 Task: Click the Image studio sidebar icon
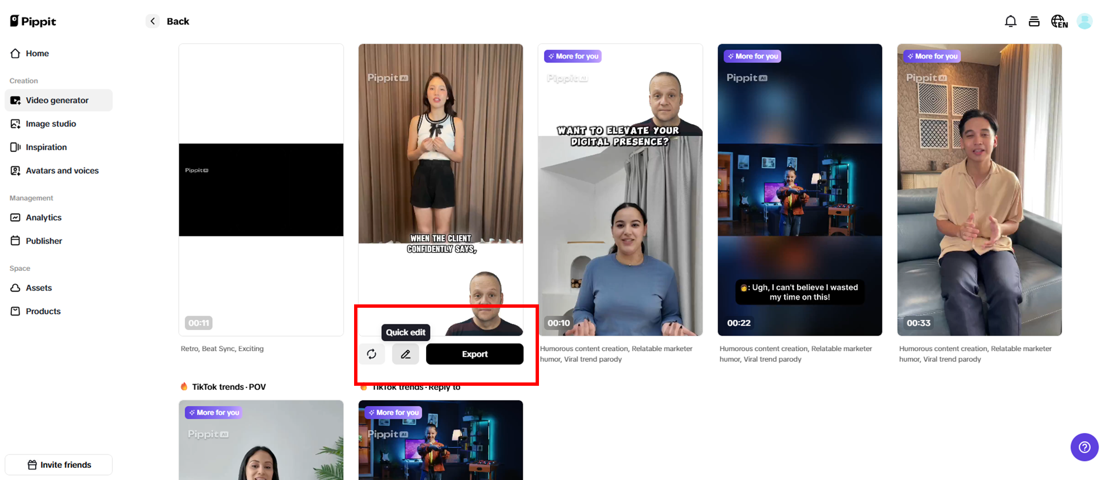pyautogui.click(x=16, y=124)
